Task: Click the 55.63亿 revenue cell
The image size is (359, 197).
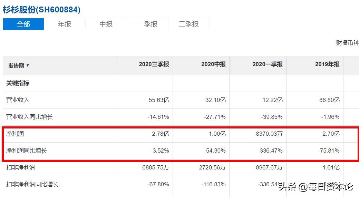Action: tap(159, 100)
